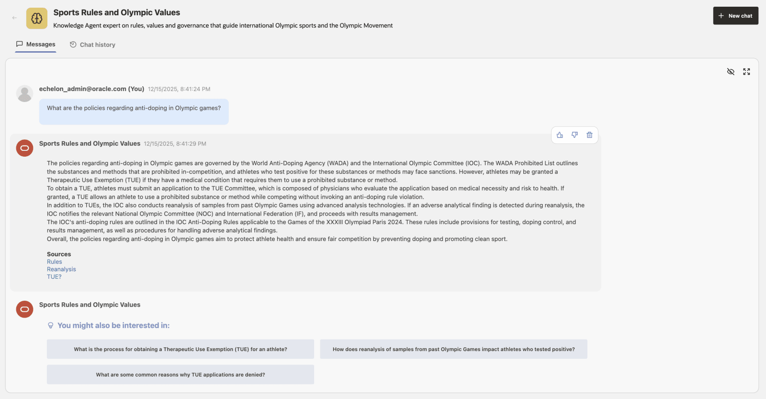The height and width of the screenshot is (399, 766).
Task: Switch to the Chat history tab
Action: tap(92, 45)
